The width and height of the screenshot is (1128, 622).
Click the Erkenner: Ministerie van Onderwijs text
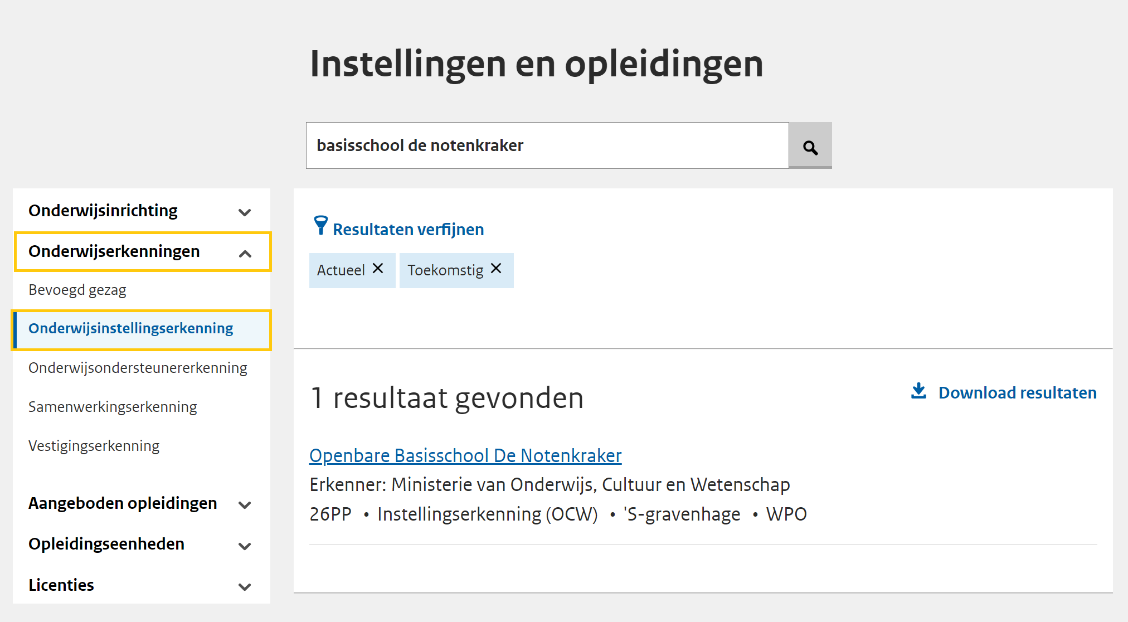pyautogui.click(x=550, y=484)
